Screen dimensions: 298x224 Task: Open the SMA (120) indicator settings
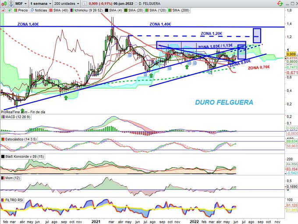tap(156, 10)
